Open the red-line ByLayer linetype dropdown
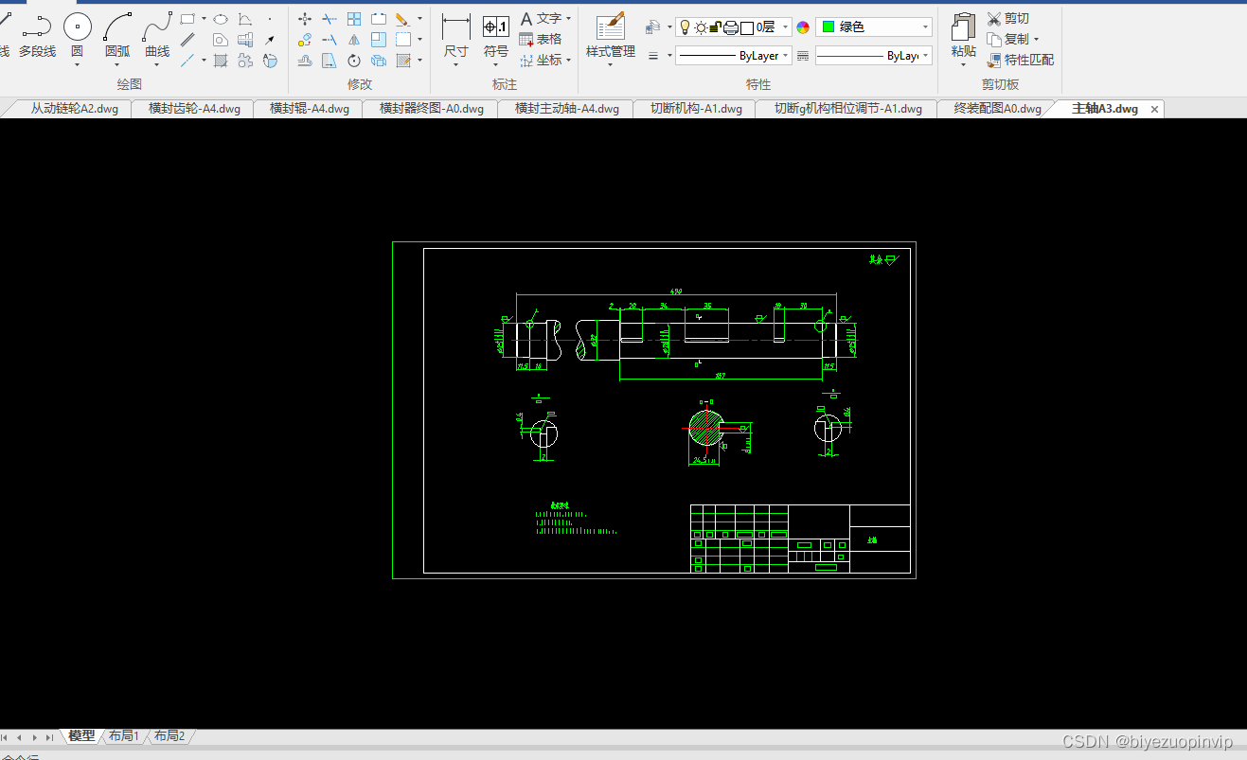The height and width of the screenshot is (760, 1247). 874,56
